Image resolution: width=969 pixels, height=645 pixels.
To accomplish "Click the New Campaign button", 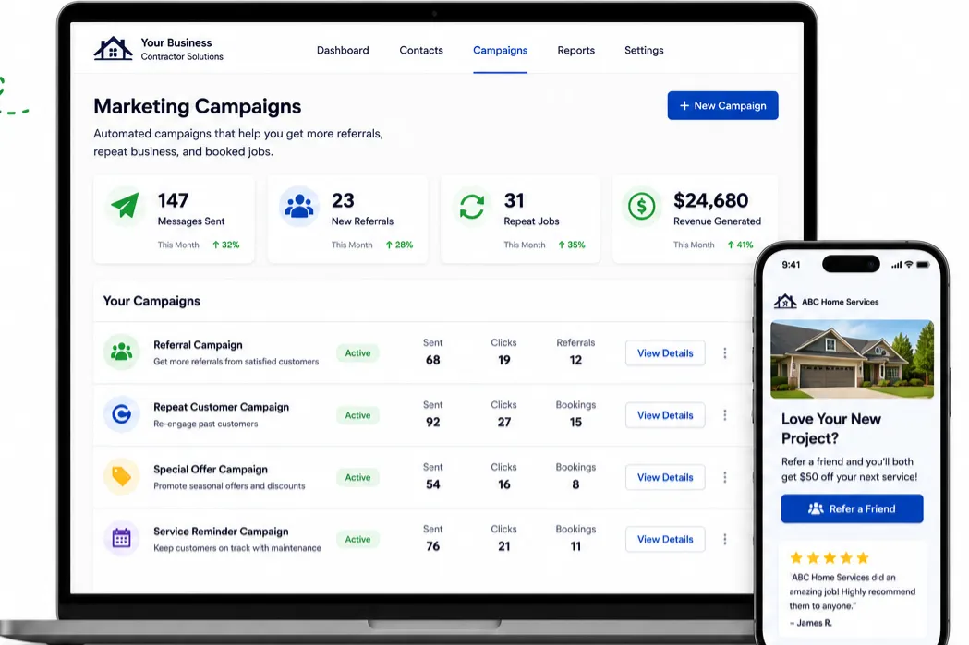I will [x=722, y=105].
